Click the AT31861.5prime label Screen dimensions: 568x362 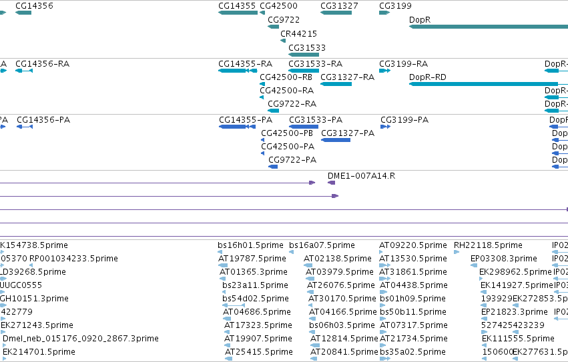click(x=413, y=272)
